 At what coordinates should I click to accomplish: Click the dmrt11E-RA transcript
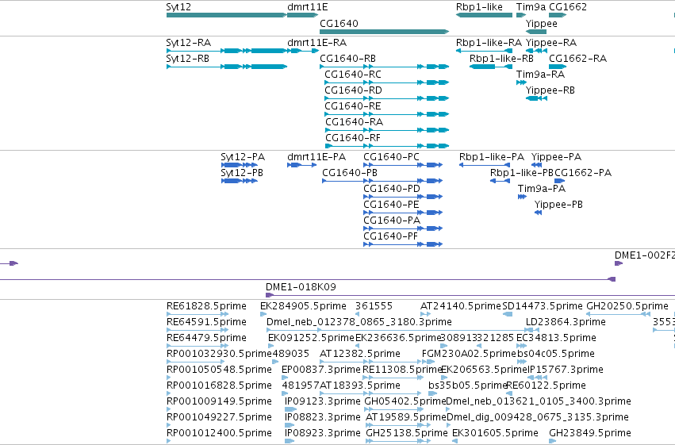tap(303, 51)
